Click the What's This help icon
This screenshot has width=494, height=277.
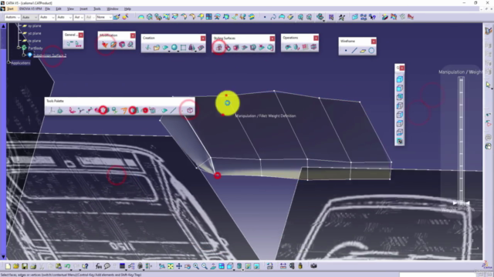(85, 266)
